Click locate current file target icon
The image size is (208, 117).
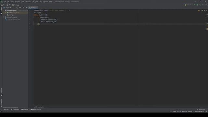17,8
